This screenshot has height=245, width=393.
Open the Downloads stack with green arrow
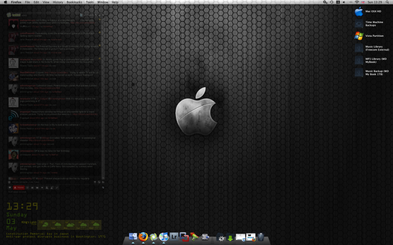pyautogui.click(x=230, y=237)
